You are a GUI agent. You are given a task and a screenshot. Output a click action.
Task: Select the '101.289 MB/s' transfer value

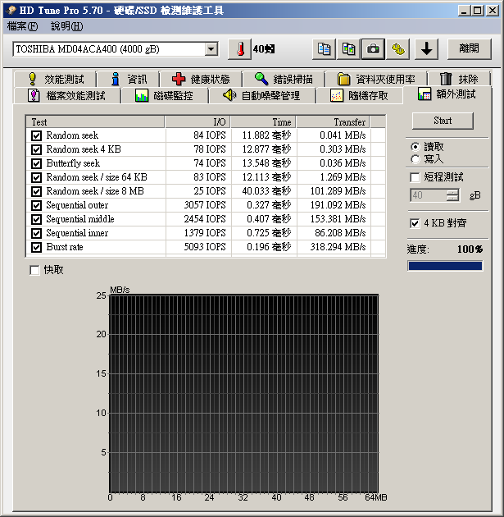click(x=338, y=191)
